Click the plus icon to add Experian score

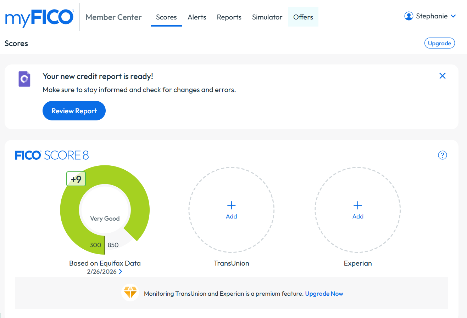(358, 205)
